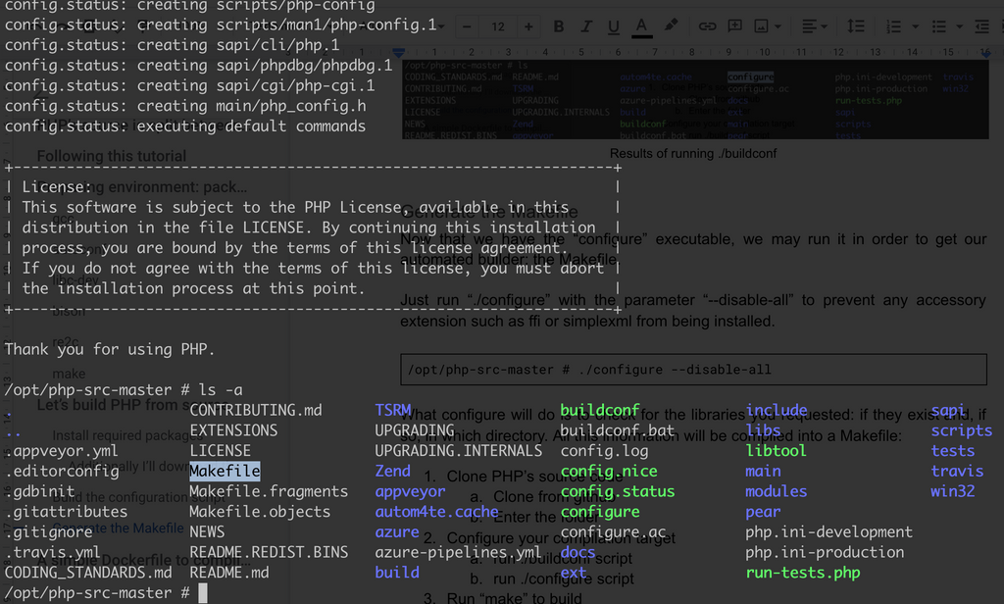Open the text alignment tool
Screen dimensions: 1004x604
tap(811, 27)
